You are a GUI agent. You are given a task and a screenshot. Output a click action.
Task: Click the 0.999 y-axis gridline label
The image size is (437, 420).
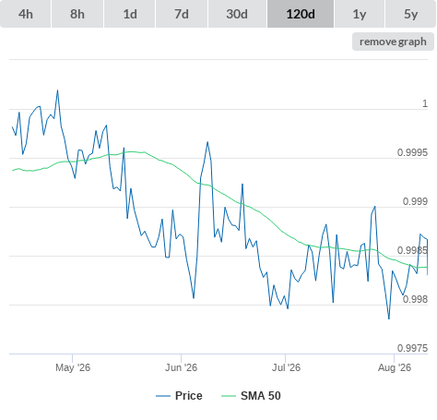tap(415, 201)
